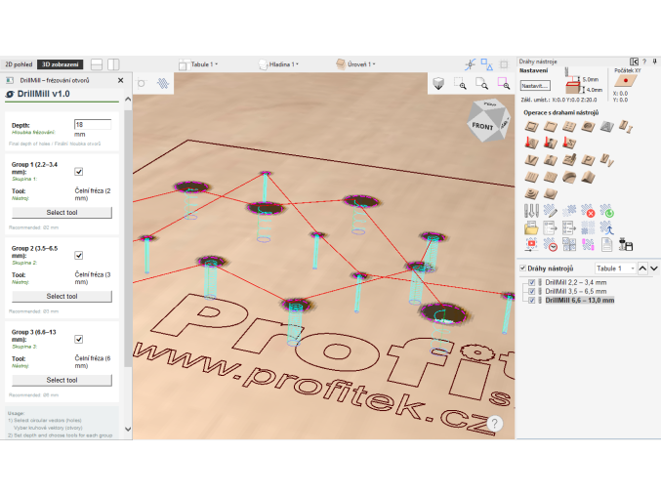Select the DrillMill 2,2 – 3,4 mm toolpath row
This screenshot has width=661, height=495.
576,282
